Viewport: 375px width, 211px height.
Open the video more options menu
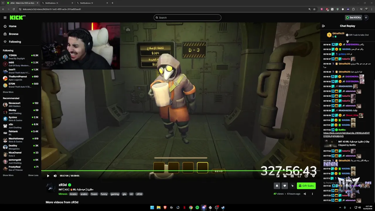click(312, 194)
